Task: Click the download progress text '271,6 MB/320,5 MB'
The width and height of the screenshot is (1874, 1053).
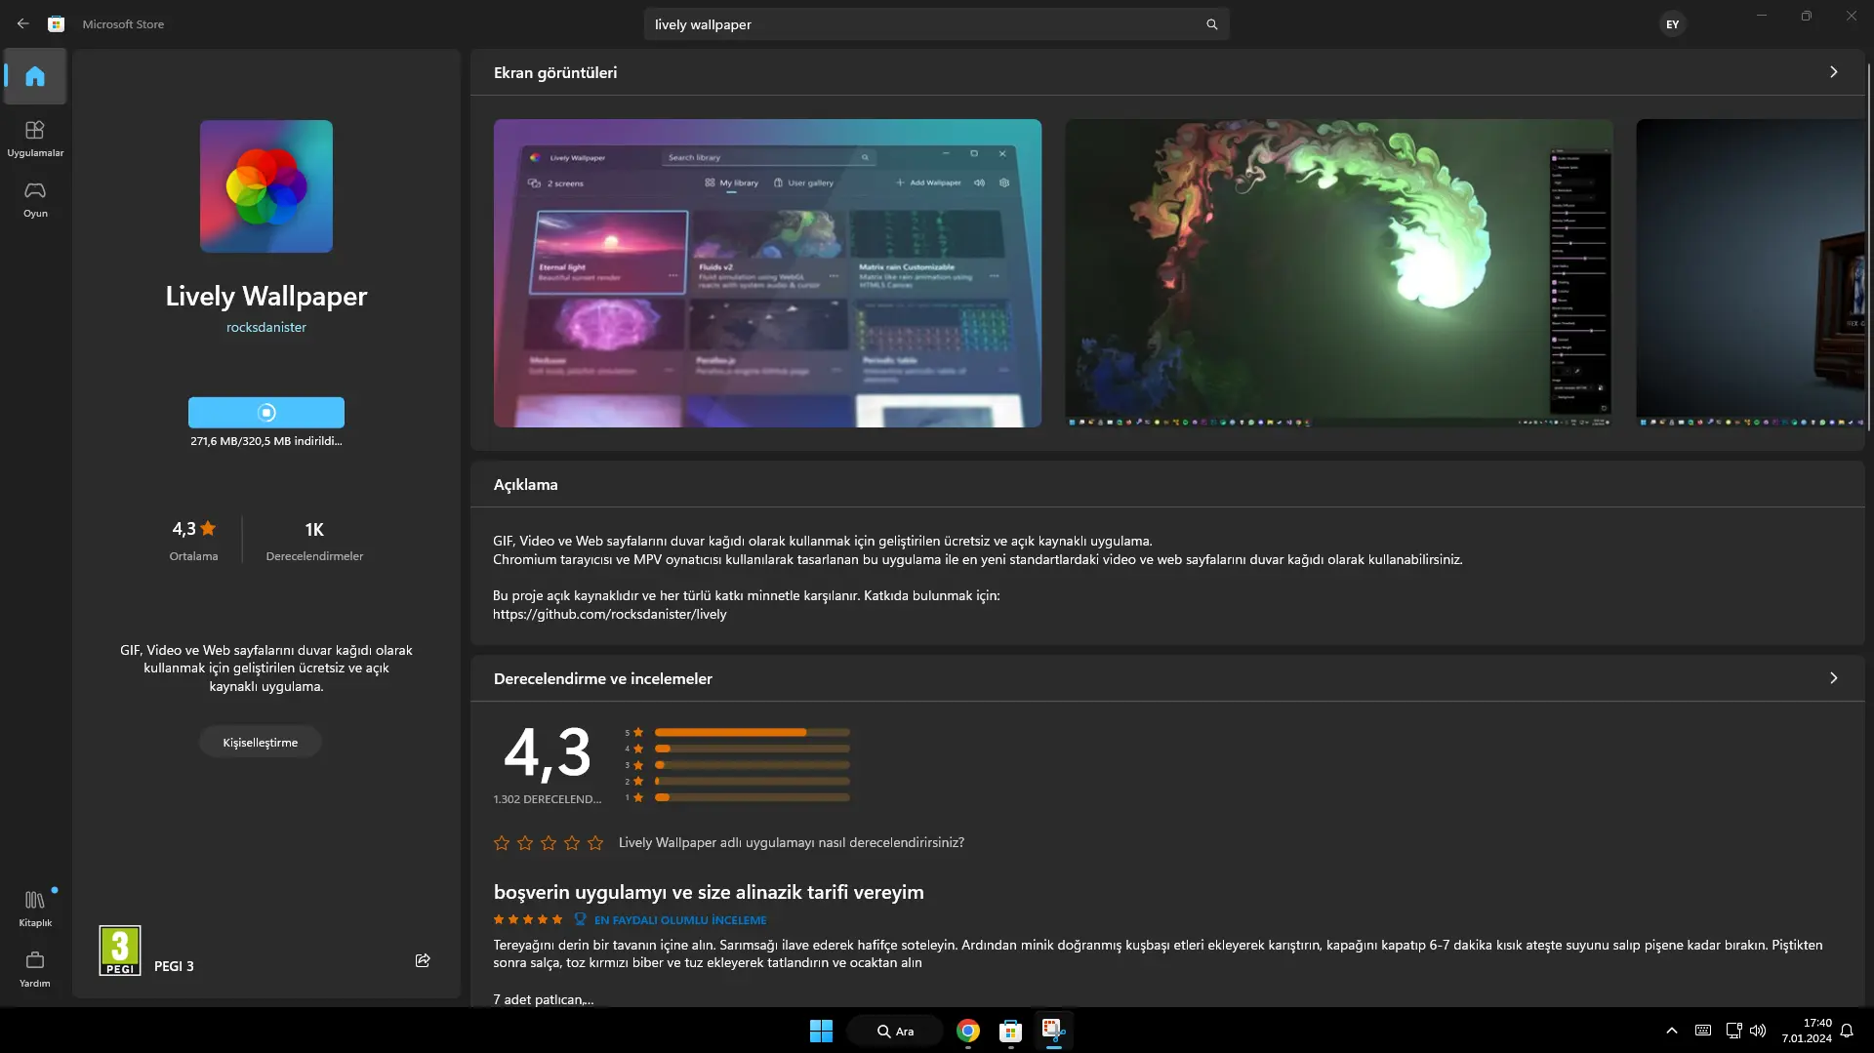Action: coord(266,441)
